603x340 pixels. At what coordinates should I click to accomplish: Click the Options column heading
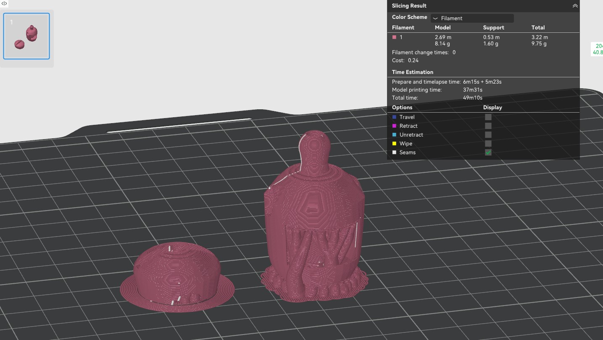pos(402,107)
